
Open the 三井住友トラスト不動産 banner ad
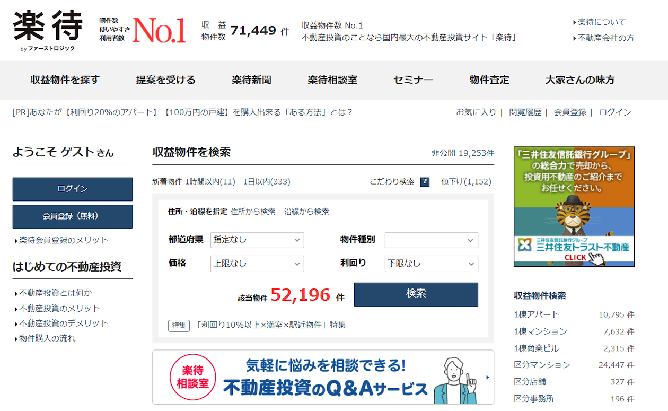coord(574,207)
